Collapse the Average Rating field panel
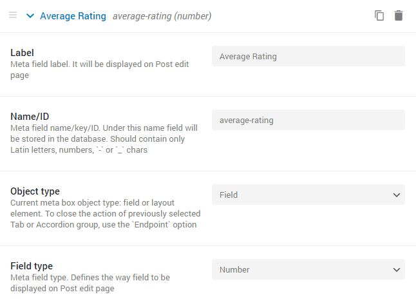 point(30,16)
